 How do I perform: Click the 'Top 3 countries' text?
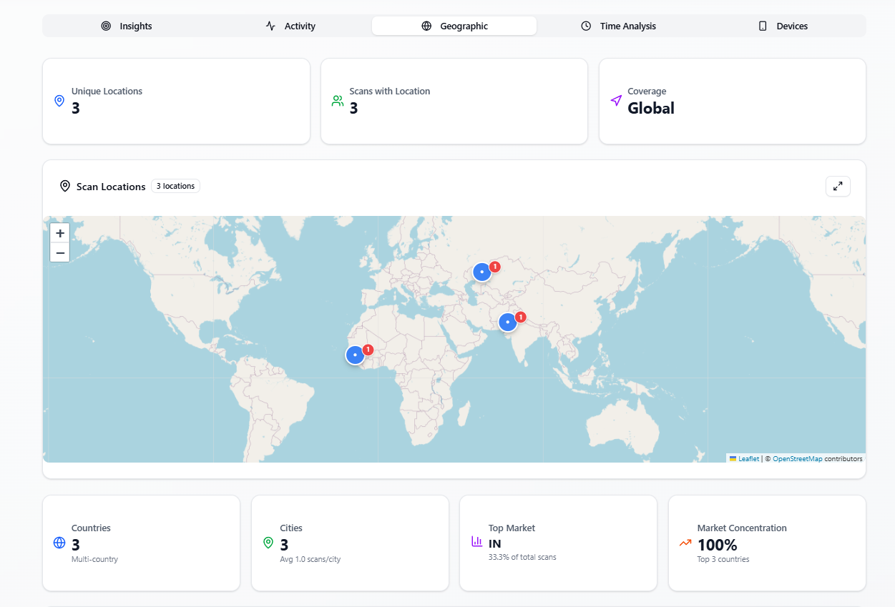click(x=723, y=559)
